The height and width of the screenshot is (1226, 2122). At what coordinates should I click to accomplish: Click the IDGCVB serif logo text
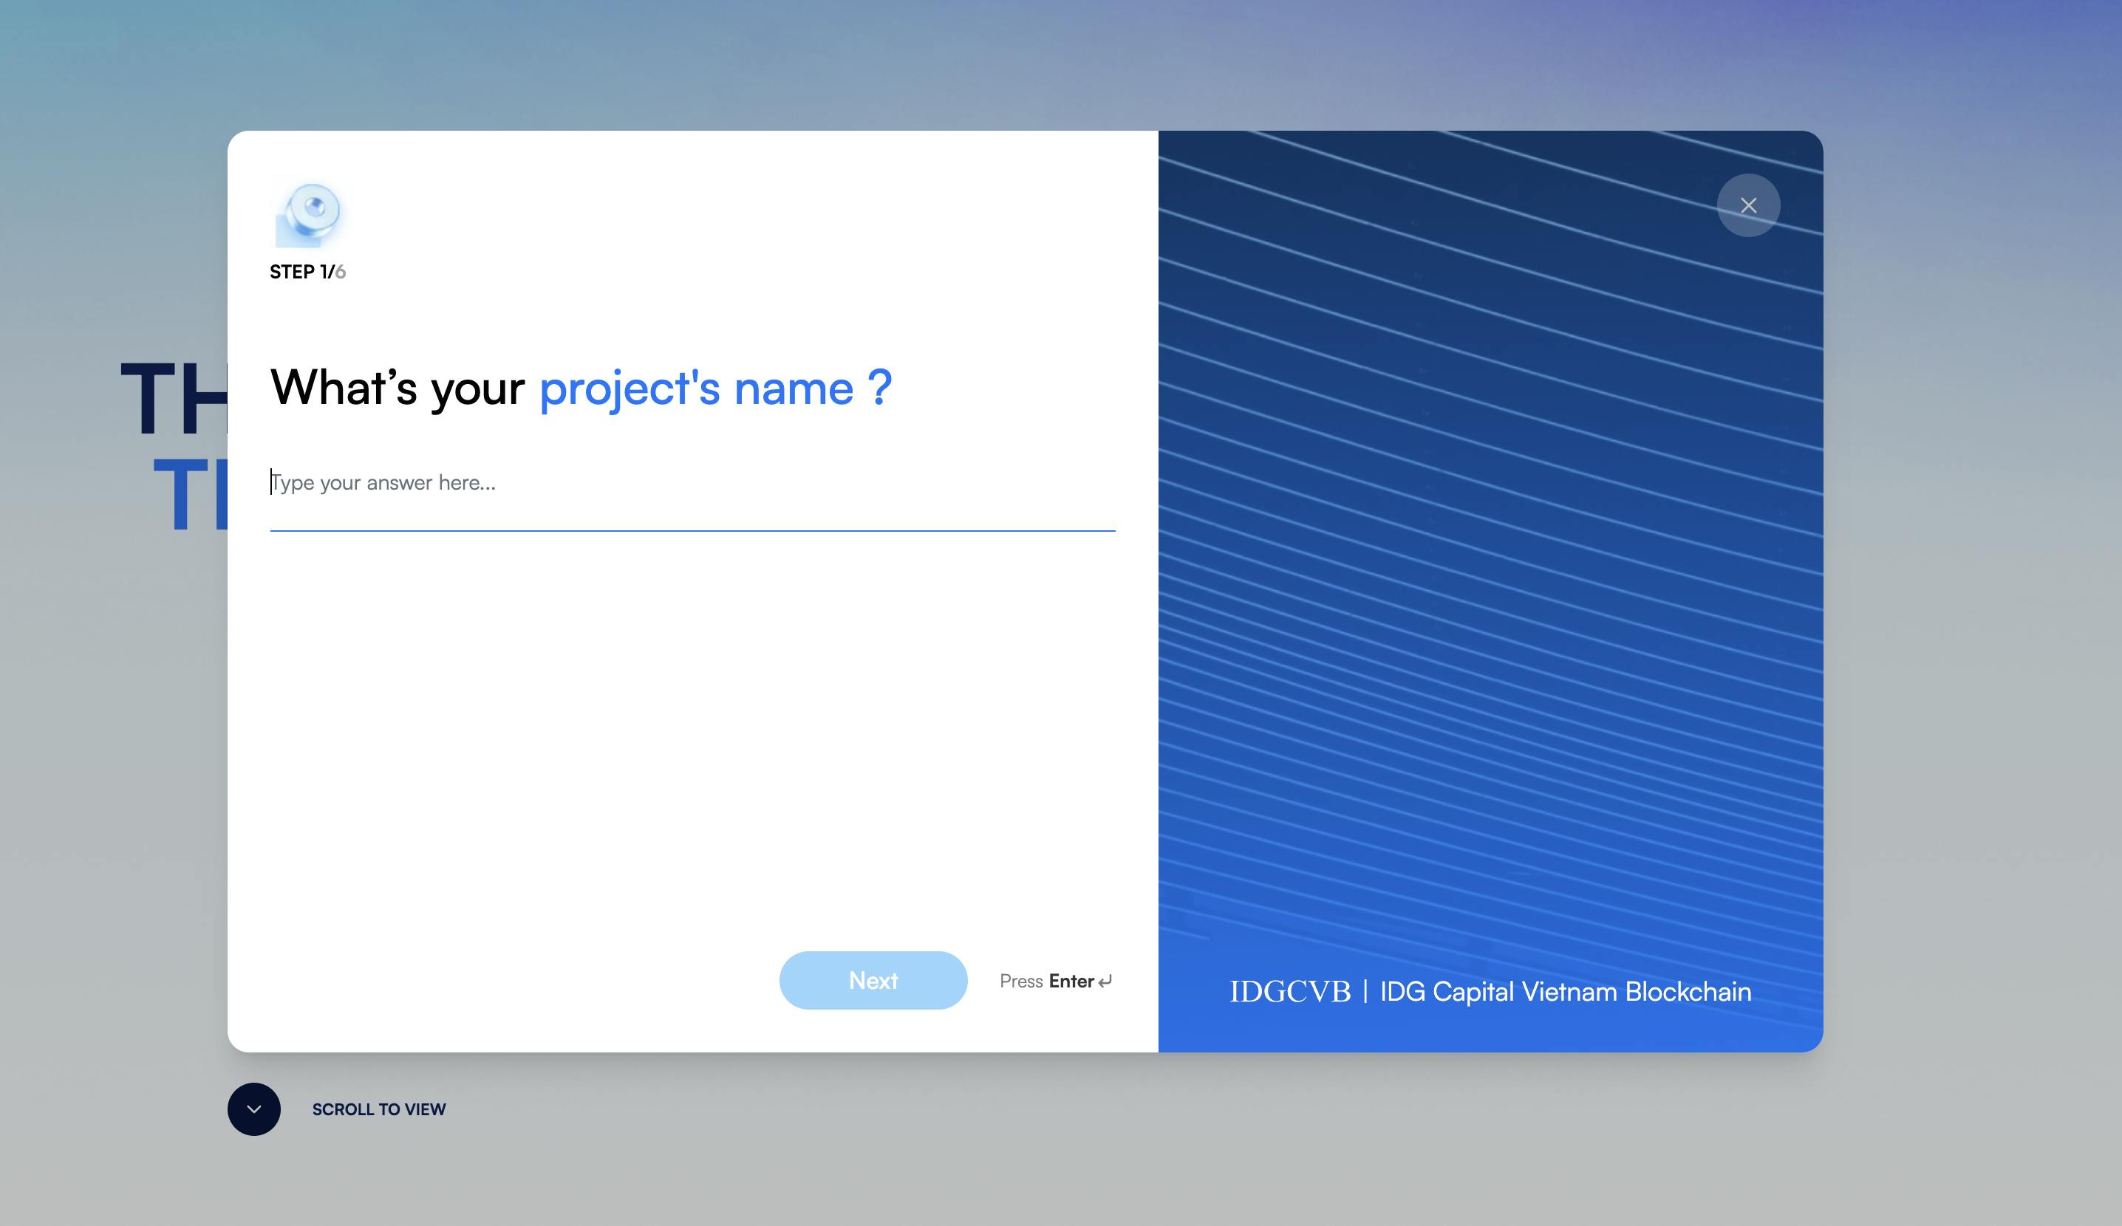[1290, 991]
